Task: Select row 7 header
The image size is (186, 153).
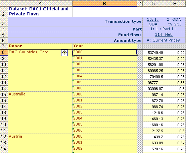Action: [x=4, y=46]
